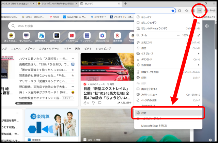Open the メルカリくん quick link tile

pyautogui.click(x=72, y=37)
